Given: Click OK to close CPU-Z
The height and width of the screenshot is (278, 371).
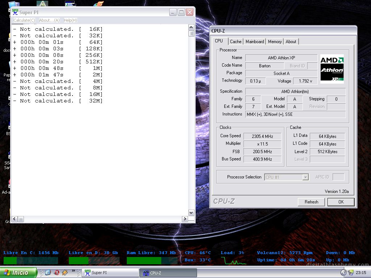Looking at the screenshot, I should point(341,202).
